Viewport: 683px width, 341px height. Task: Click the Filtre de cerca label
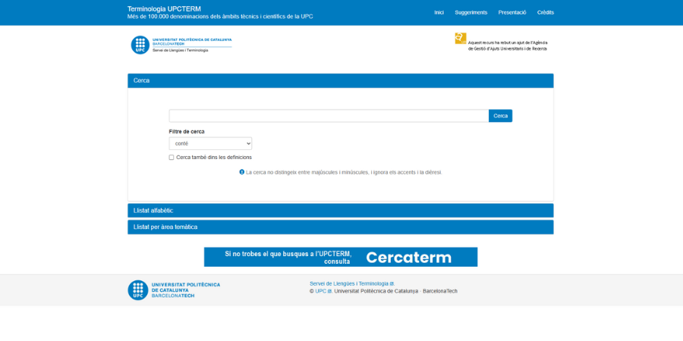(187, 131)
